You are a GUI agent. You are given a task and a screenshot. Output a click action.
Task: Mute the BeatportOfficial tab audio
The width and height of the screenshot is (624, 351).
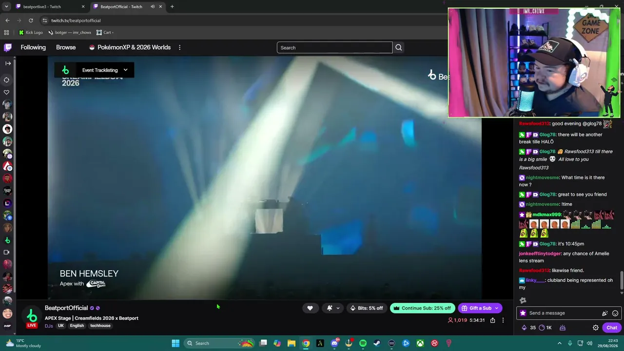point(153,7)
